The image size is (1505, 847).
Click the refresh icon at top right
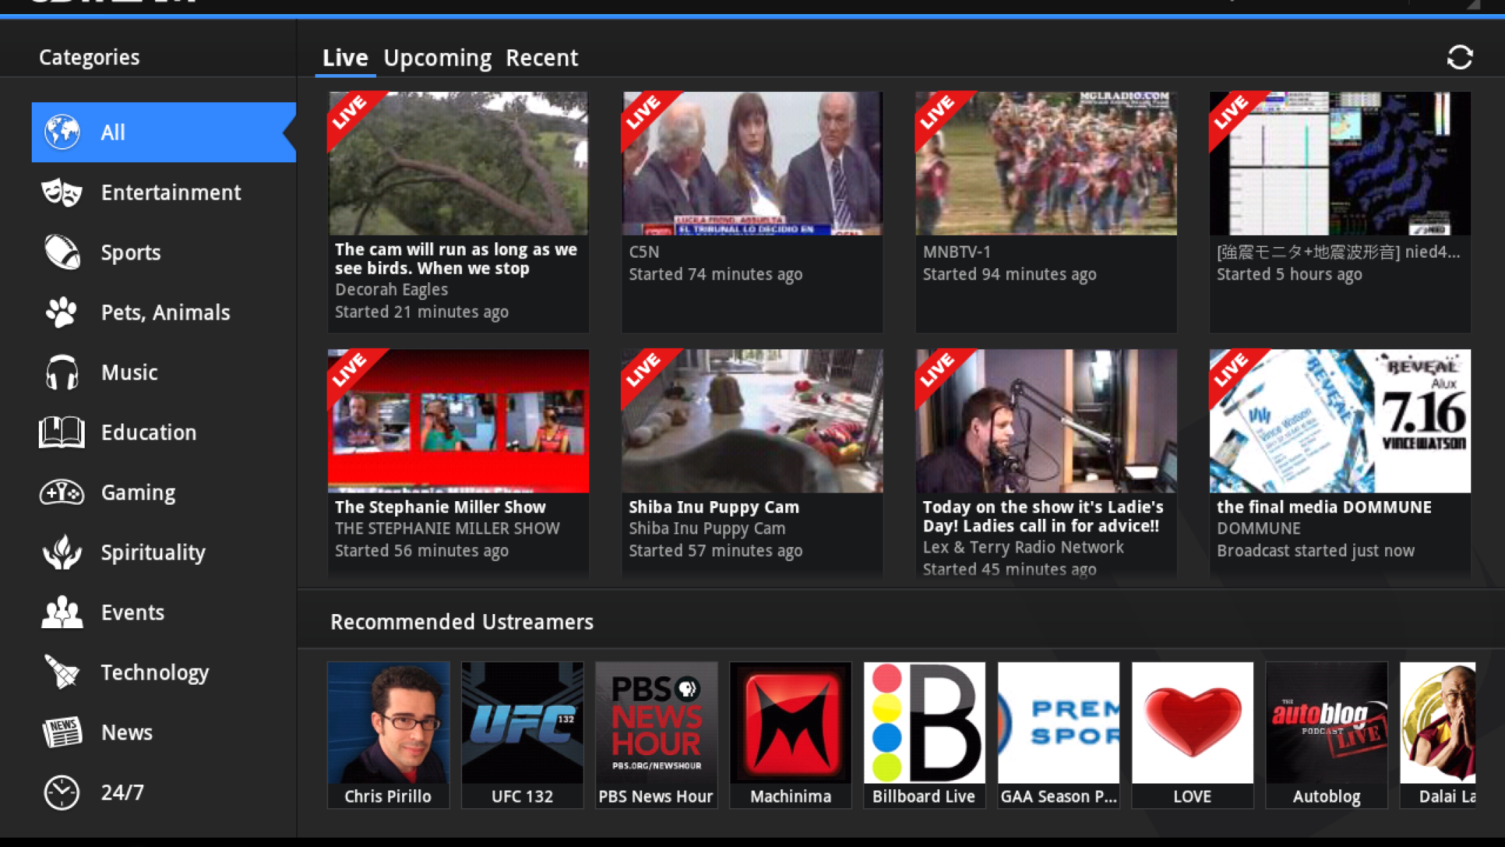[x=1459, y=57]
